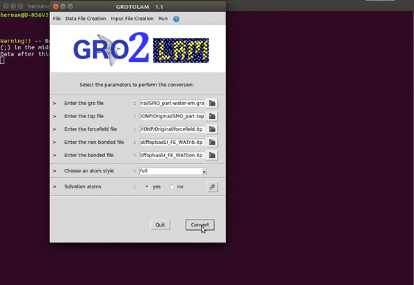Screen dimensions: 414x285
Task: Browse for the non bonded file with folder icon
Action: pyautogui.click(x=212, y=142)
